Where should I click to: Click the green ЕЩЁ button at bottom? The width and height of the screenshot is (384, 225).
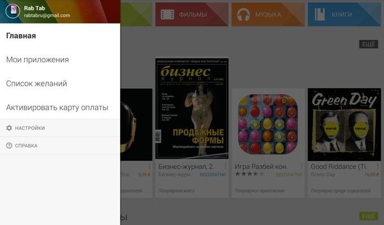tap(369, 216)
